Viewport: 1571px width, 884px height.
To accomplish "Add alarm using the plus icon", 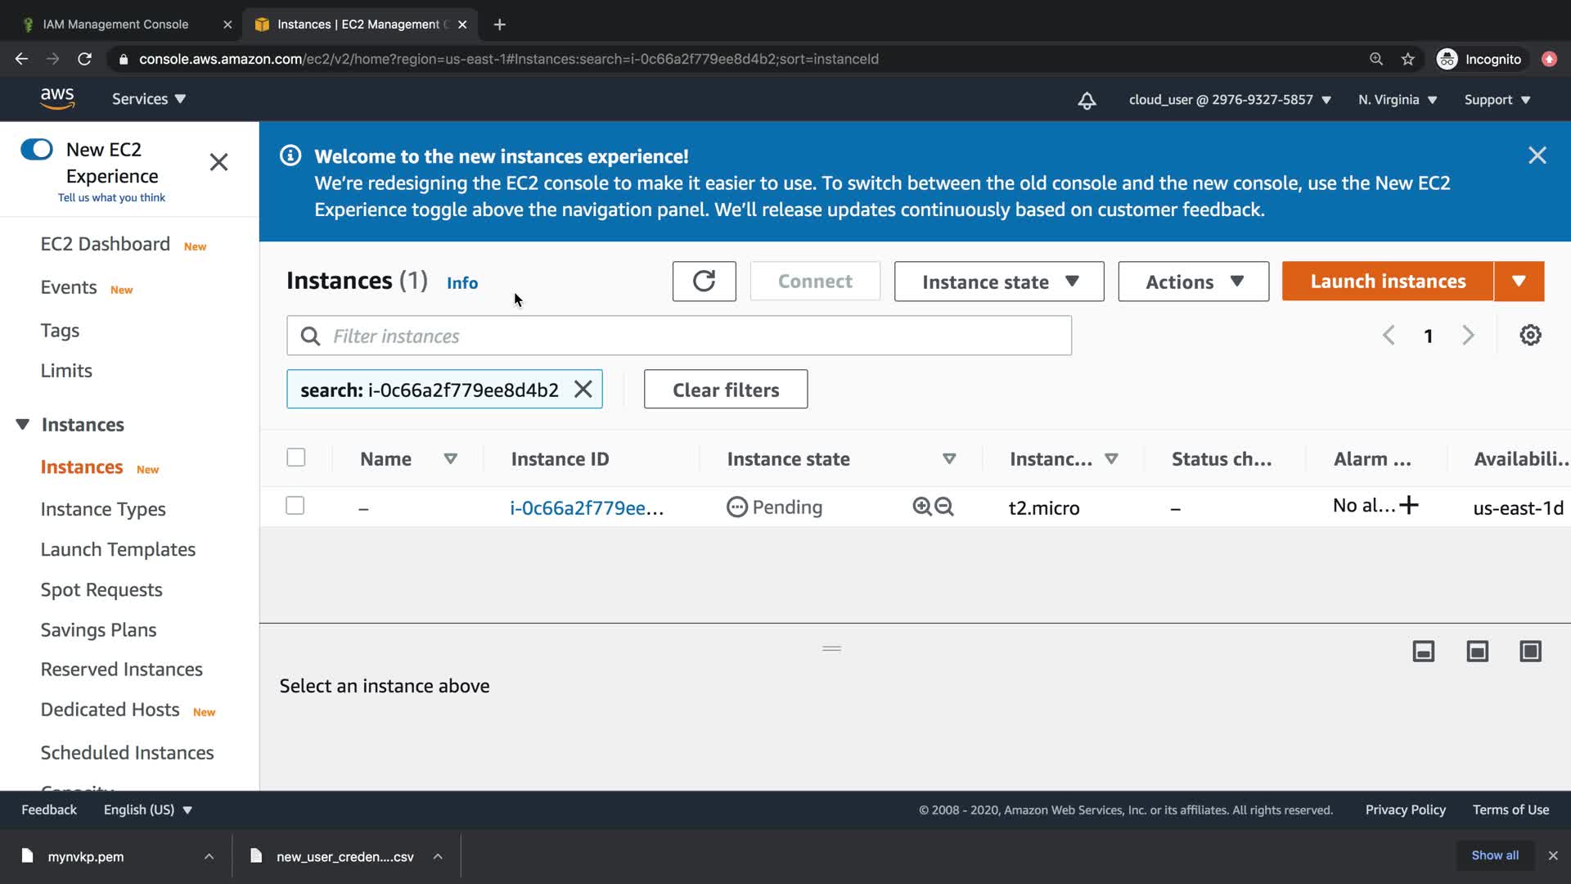I will 1409,505.
